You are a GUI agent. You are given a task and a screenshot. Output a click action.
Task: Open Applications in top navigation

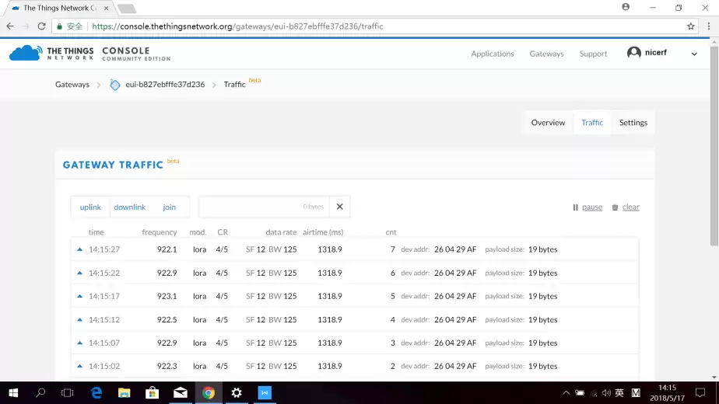click(x=492, y=54)
